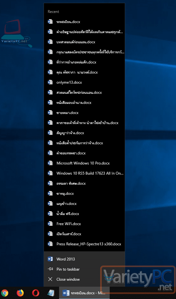Open the notepad-style taskbar app icon
176x299 pixels.
pos(51,293)
